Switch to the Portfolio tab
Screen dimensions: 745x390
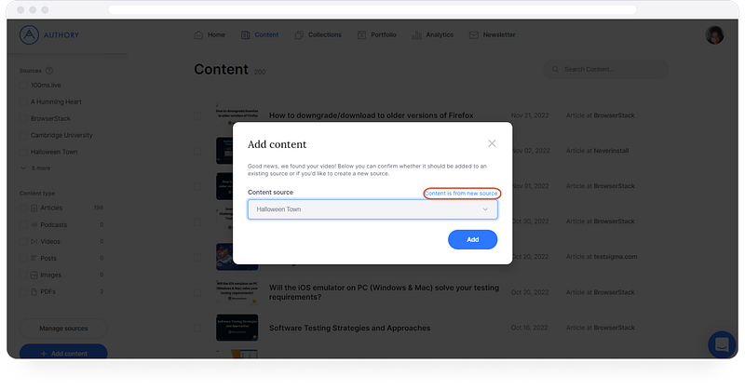tap(377, 34)
